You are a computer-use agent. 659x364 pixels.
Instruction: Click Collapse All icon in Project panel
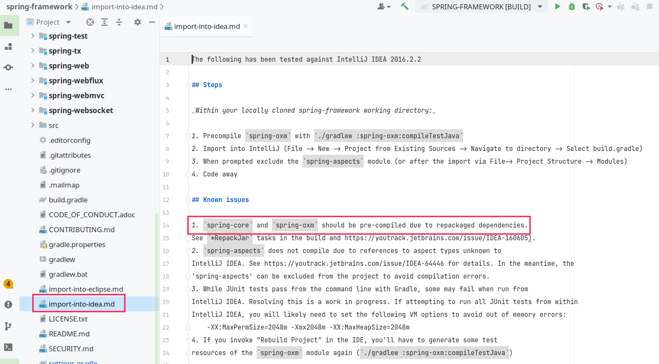click(x=119, y=22)
